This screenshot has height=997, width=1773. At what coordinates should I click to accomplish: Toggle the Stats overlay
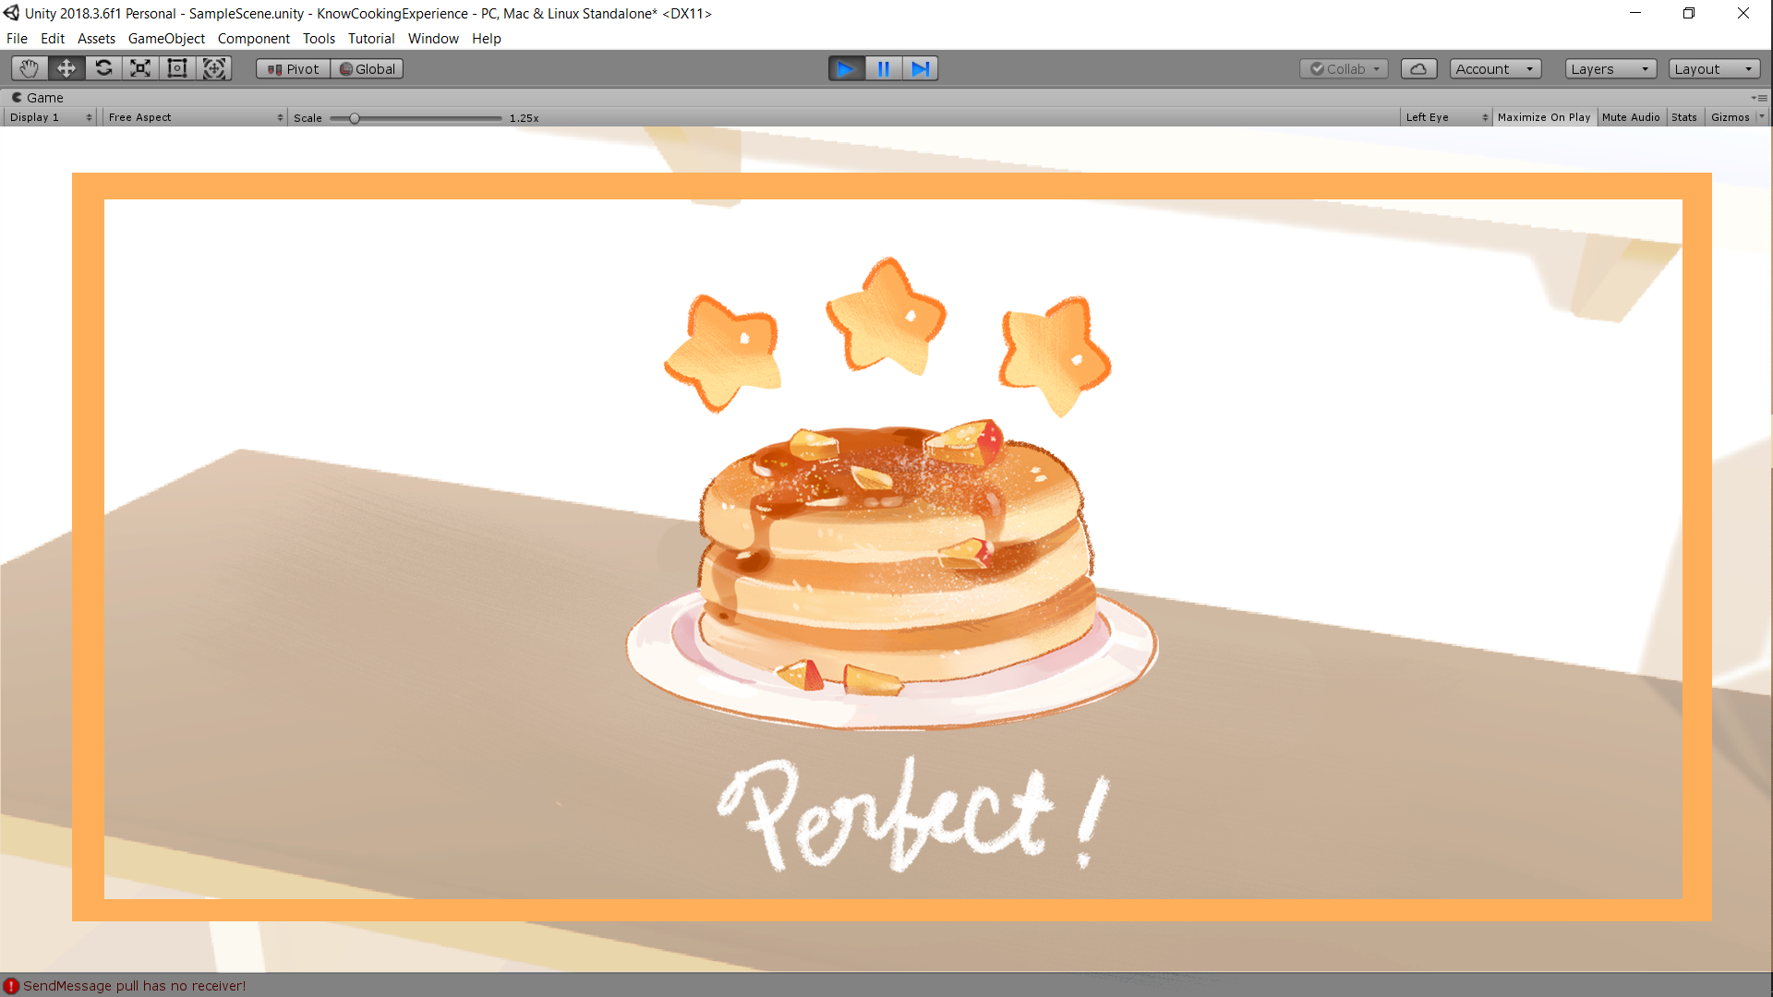(1683, 117)
